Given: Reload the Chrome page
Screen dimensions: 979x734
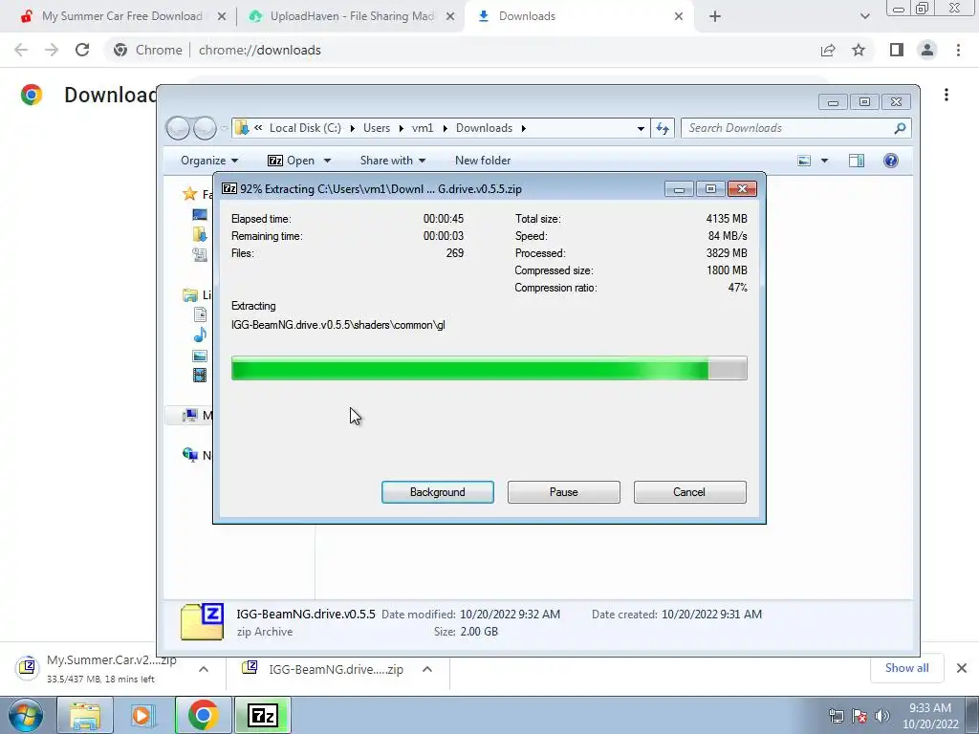Looking at the screenshot, I should [82, 50].
